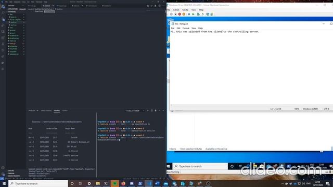Switch to the PROBLEMS panel tab

[x=32, y=111]
